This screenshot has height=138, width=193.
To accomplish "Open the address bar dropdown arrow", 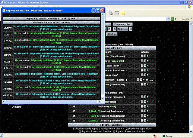I will [168, 19].
